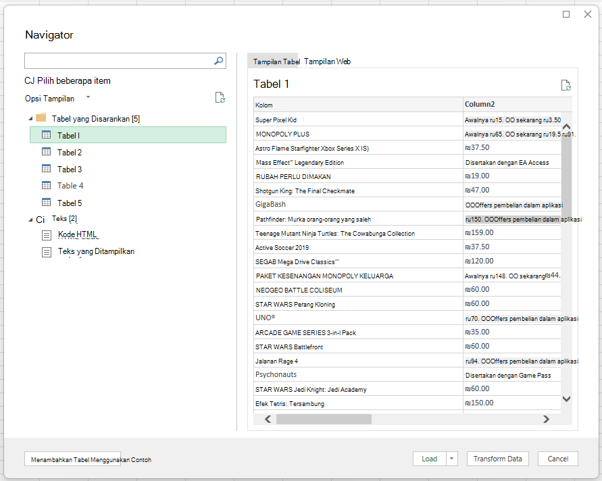Click the ARCADE GAME SERIES 3-in-1 Pack cell
The width and height of the screenshot is (602, 481).
(x=358, y=333)
